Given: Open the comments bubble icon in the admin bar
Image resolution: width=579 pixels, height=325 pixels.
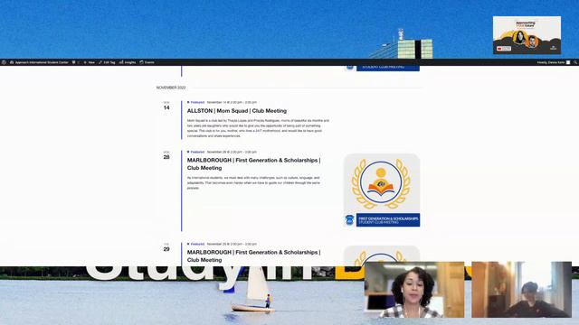Looking at the screenshot, I should (75, 62).
